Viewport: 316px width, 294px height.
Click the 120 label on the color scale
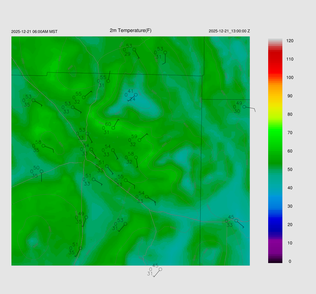[290, 41]
